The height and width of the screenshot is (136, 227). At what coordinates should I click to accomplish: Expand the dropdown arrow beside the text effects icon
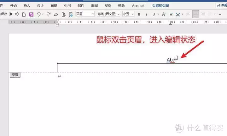pos(182,14)
